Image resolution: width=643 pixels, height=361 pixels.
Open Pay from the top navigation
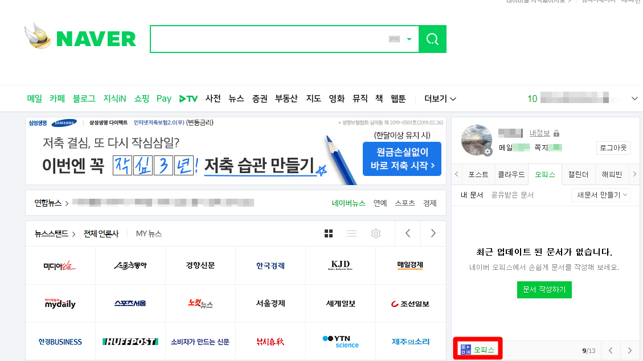coord(163,99)
